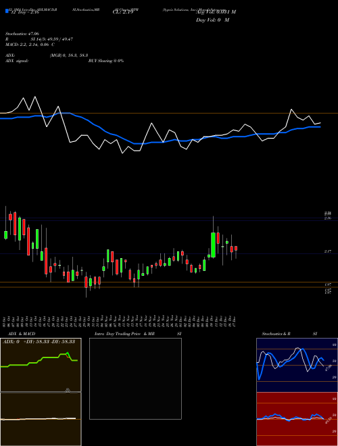
Task: Click the 'Intra Day Trading Price & MR' title
Action: (x=124, y=334)
